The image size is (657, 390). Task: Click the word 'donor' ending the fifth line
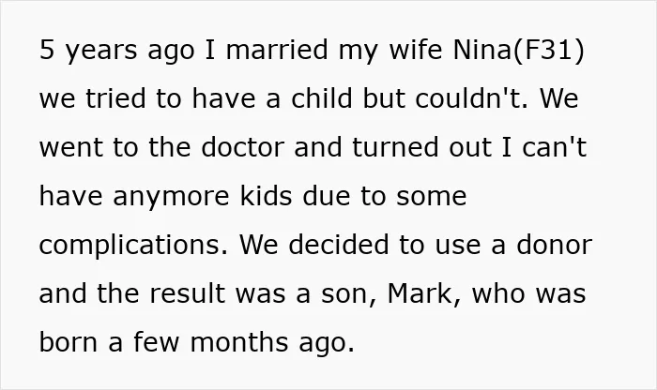(554, 245)
